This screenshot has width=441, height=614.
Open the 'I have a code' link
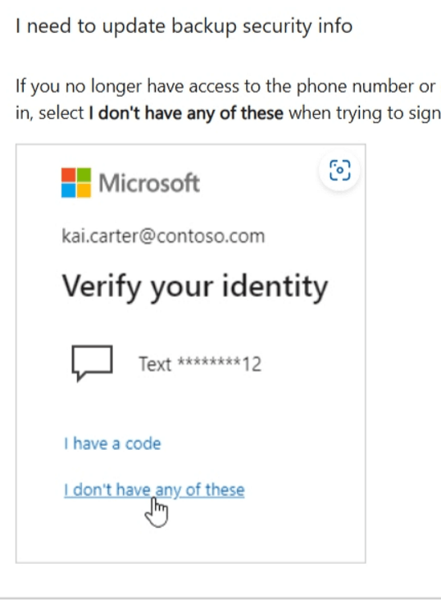(x=112, y=443)
